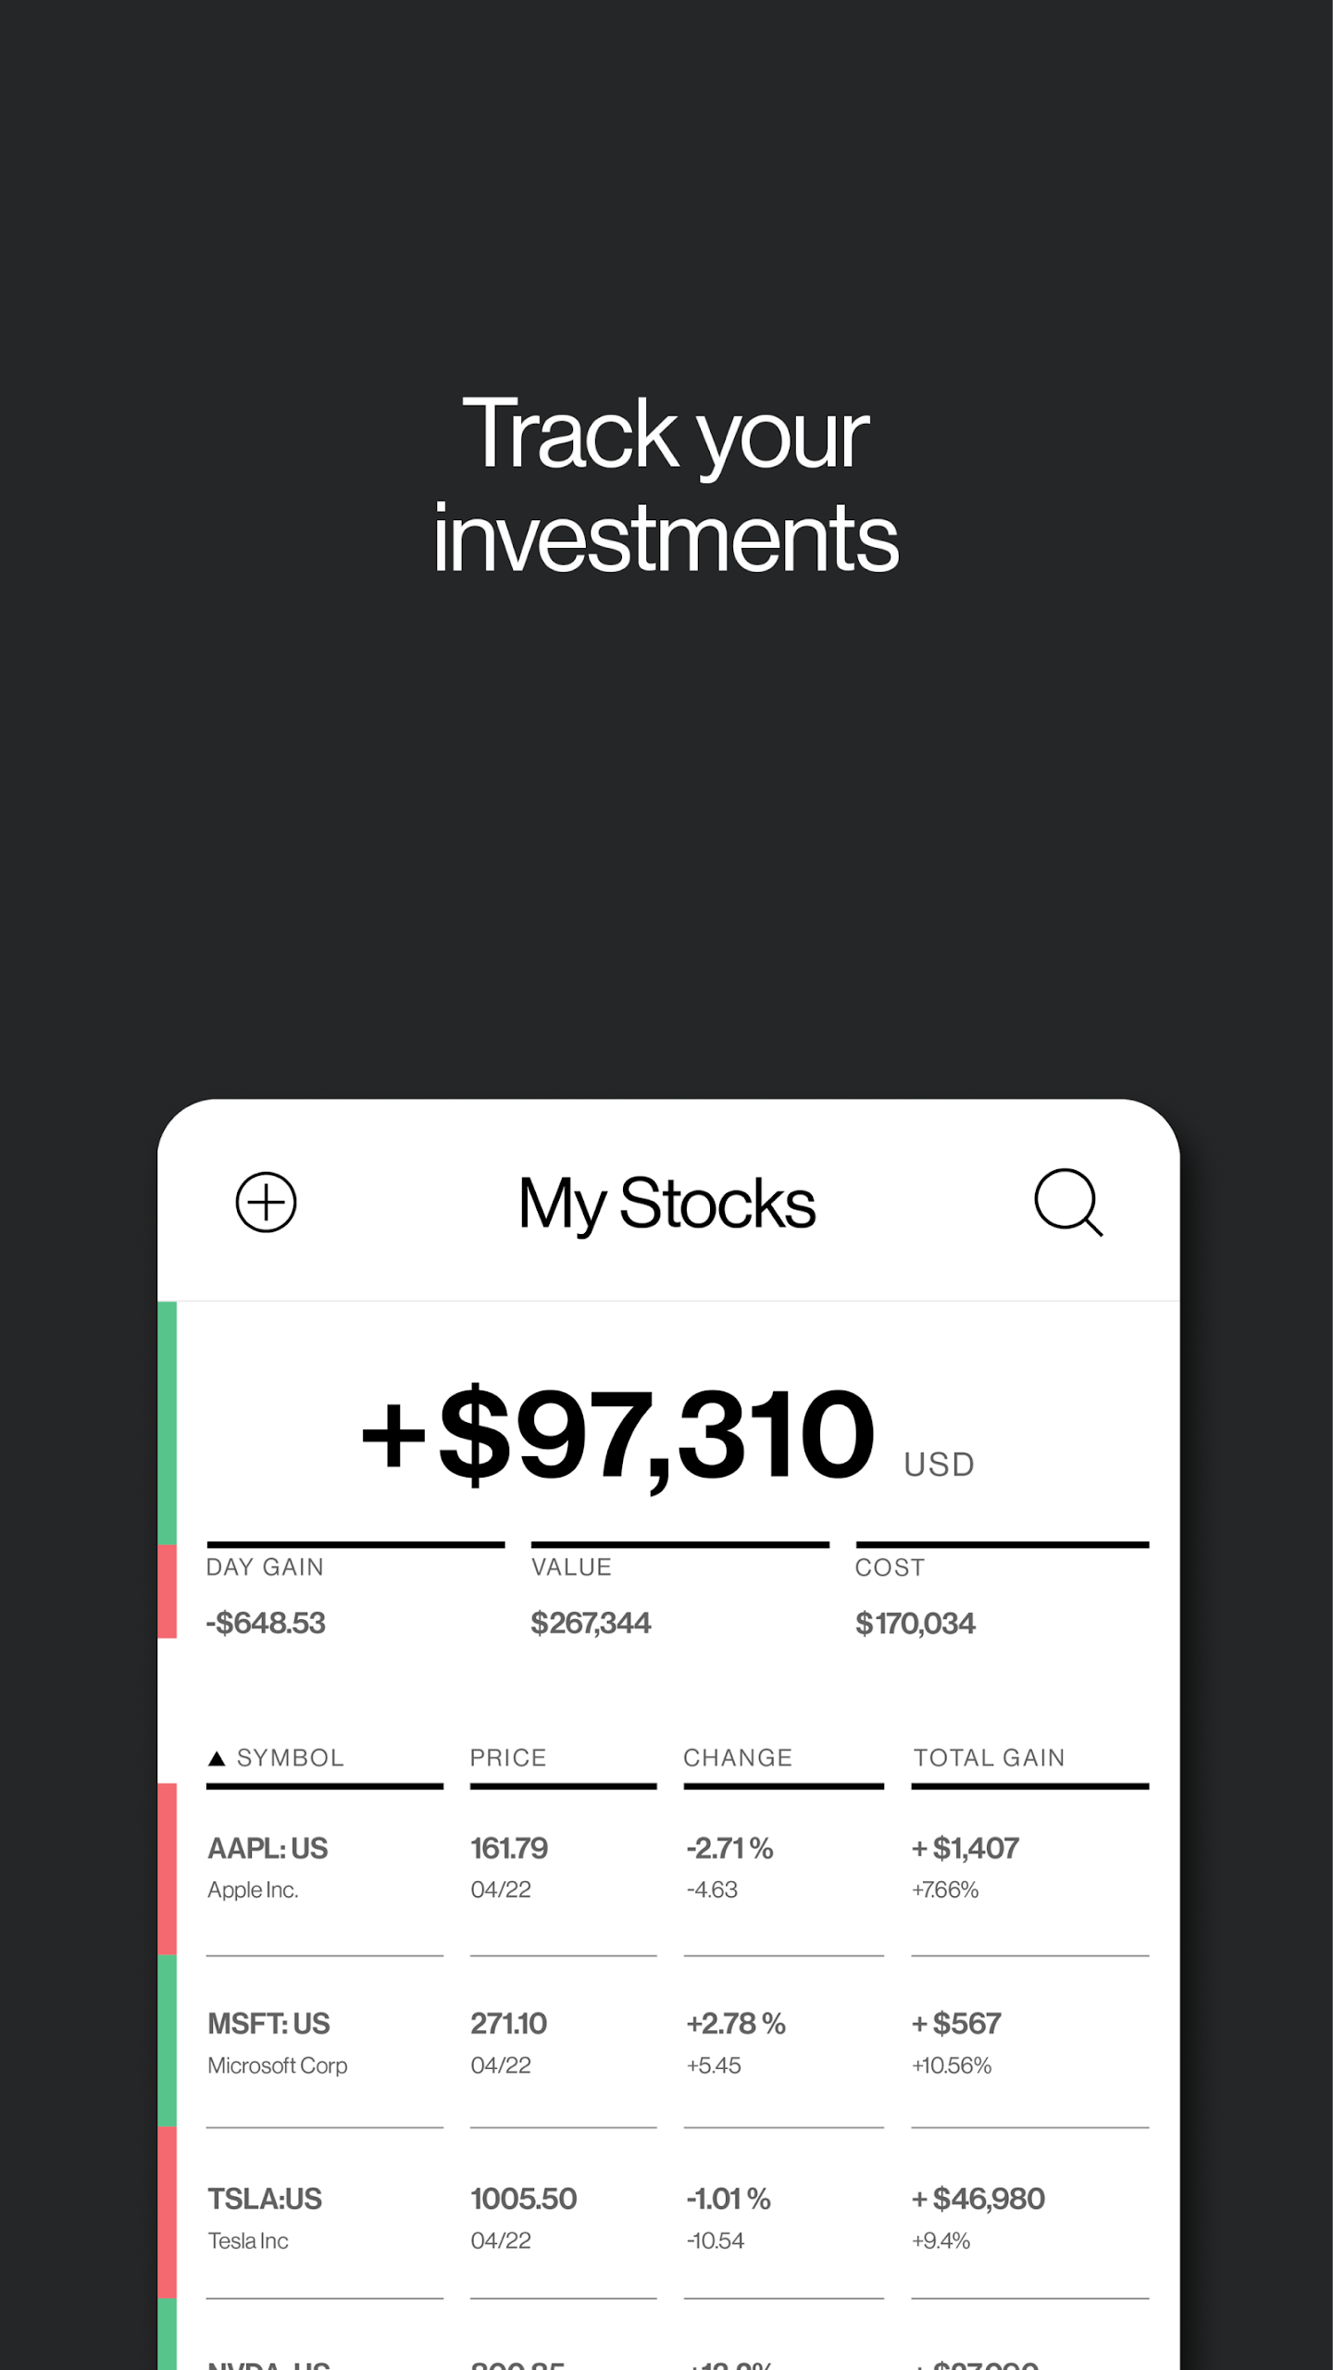Tap the COST summary of $170,034
Screen dimensions: 1333x2370
[x=915, y=1623]
